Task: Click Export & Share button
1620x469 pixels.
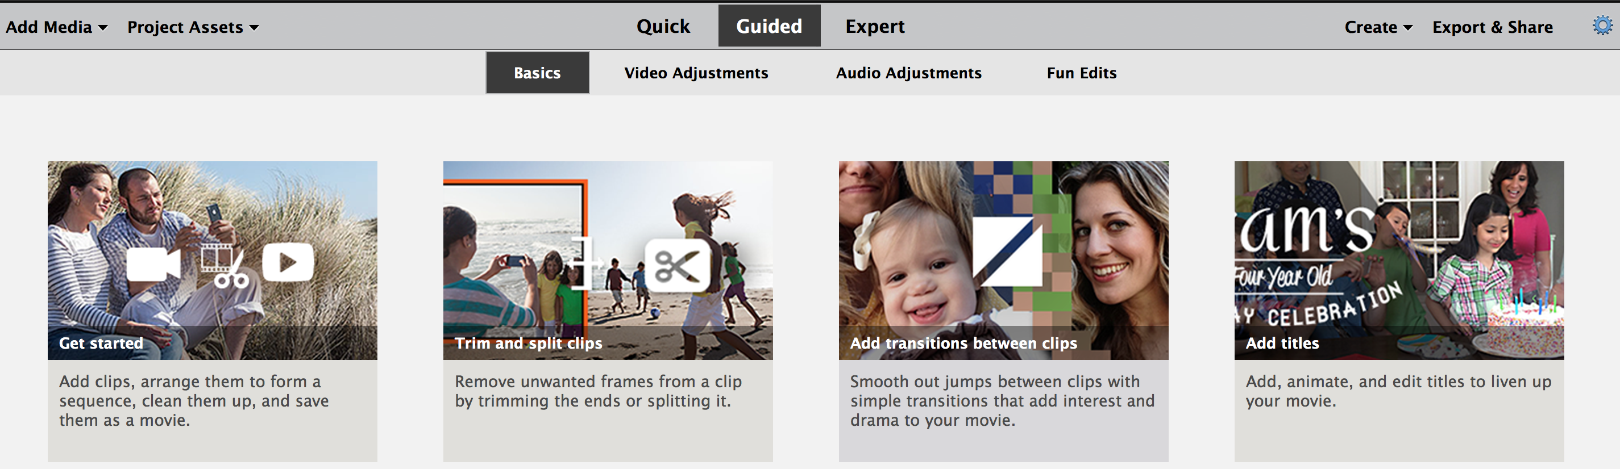Action: [x=1492, y=27]
